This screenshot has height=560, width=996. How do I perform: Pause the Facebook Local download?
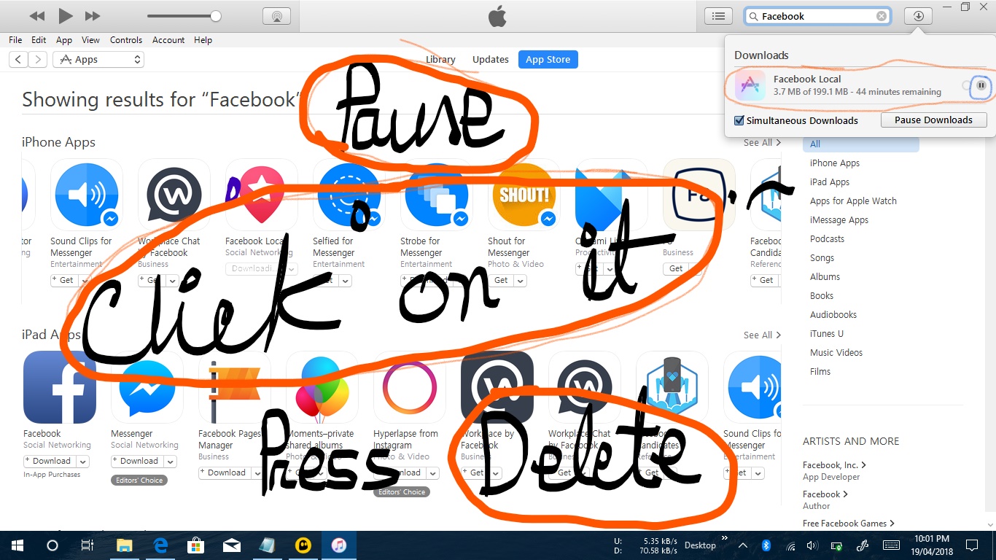pos(981,85)
